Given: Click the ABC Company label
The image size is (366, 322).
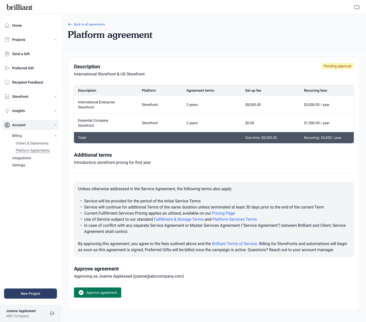Looking at the screenshot, I should pos(18,316).
